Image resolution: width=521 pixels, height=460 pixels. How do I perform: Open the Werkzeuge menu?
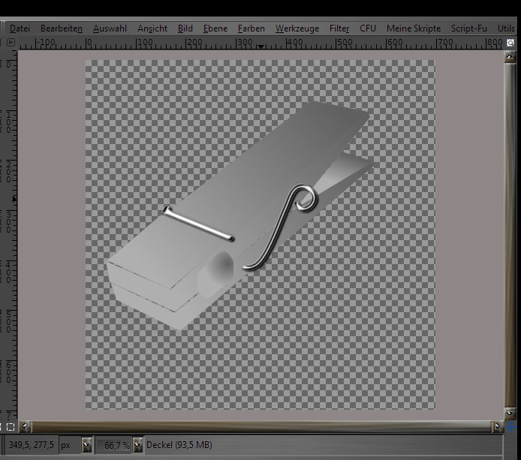[297, 29]
